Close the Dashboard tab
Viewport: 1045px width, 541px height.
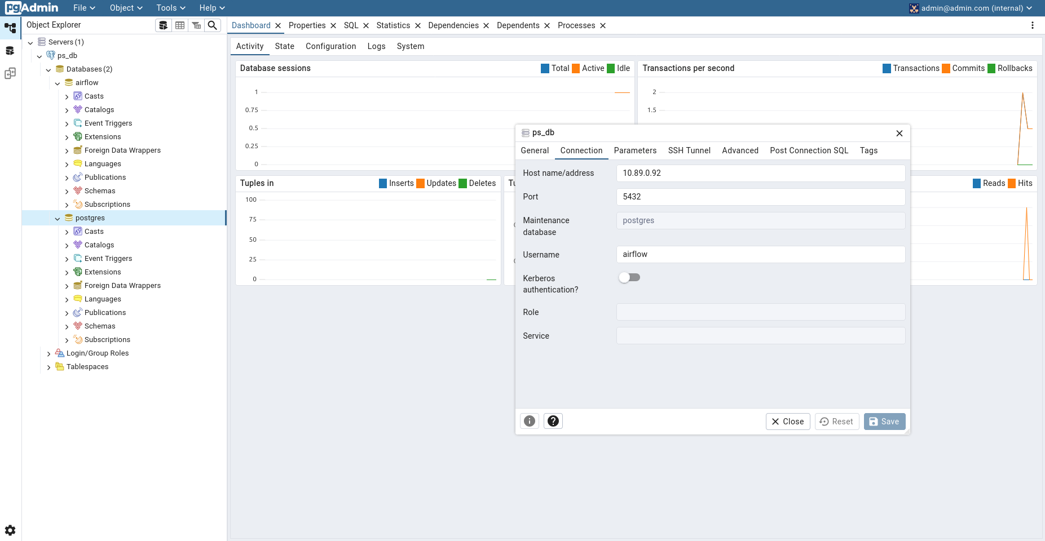point(278,25)
